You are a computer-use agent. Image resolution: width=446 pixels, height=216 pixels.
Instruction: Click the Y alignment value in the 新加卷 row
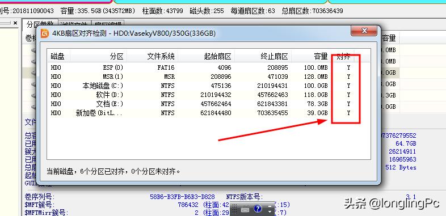tap(348, 113)
